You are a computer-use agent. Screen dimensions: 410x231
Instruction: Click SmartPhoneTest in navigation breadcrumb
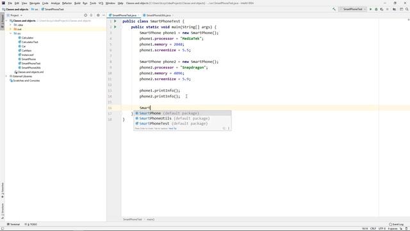(x=53, y=9)
